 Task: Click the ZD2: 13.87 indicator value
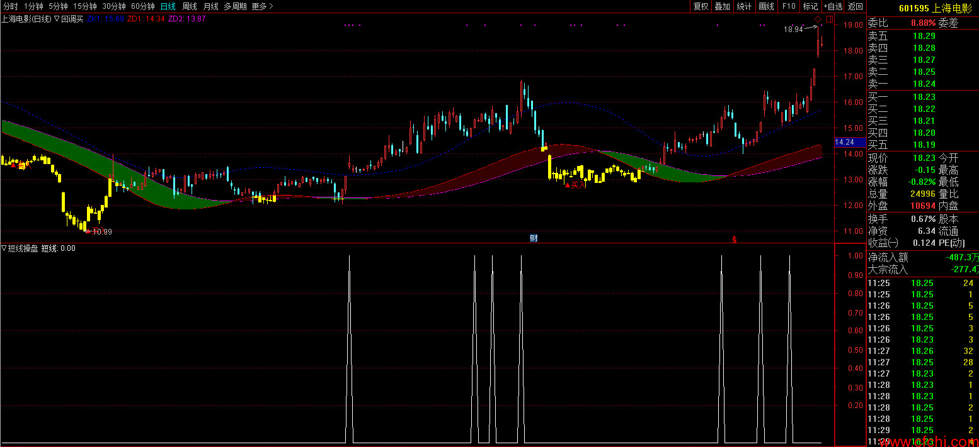[x=186, y=19]
